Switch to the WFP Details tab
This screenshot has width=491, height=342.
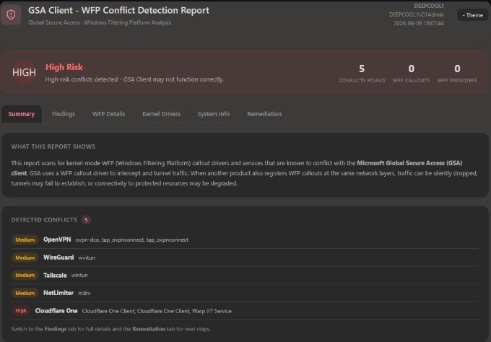point(108,114)
